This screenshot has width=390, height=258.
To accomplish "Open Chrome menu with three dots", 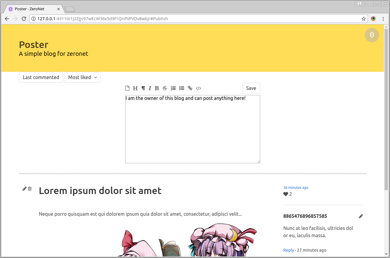I will (383, 19).
